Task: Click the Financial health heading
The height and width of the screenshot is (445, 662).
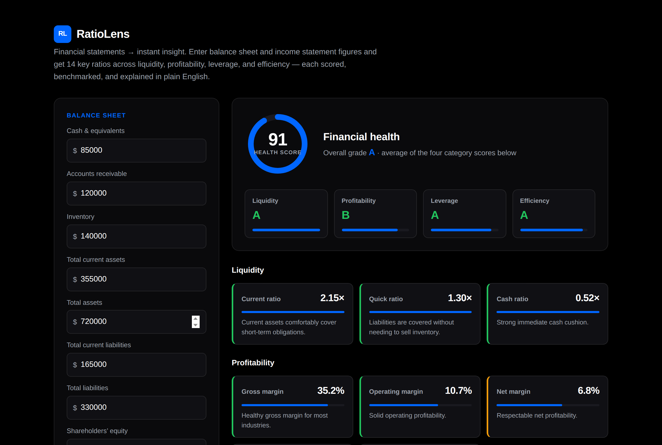Action: point(361,137)
